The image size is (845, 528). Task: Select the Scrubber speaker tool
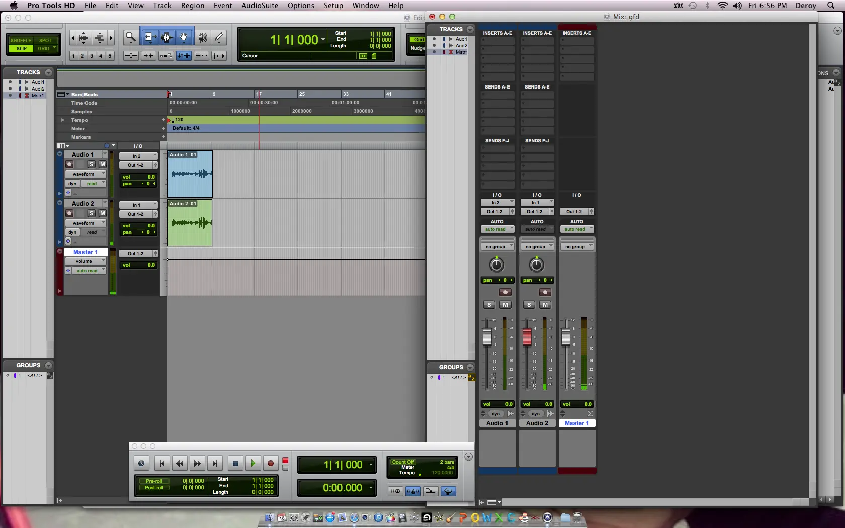coord(203,37)
